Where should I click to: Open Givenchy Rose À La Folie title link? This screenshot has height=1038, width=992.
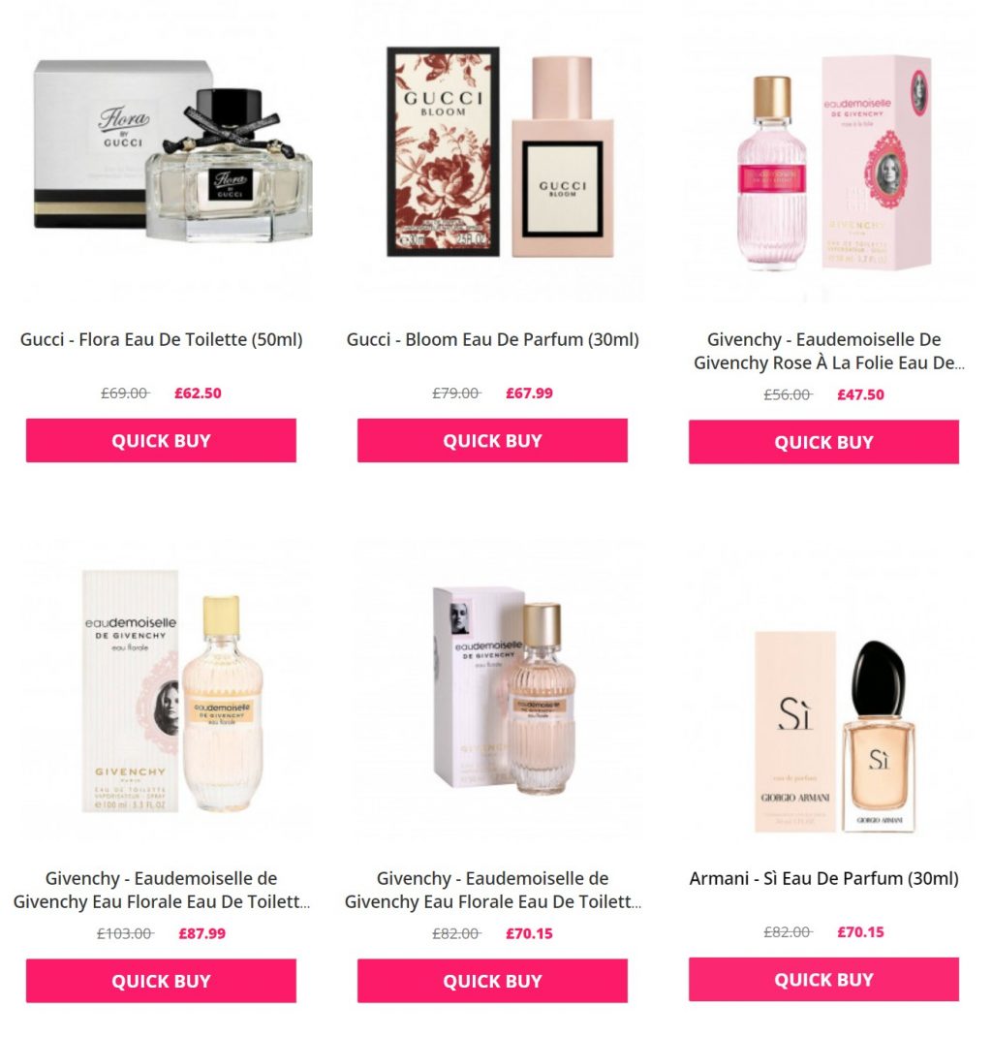click(x=828, y=351)
